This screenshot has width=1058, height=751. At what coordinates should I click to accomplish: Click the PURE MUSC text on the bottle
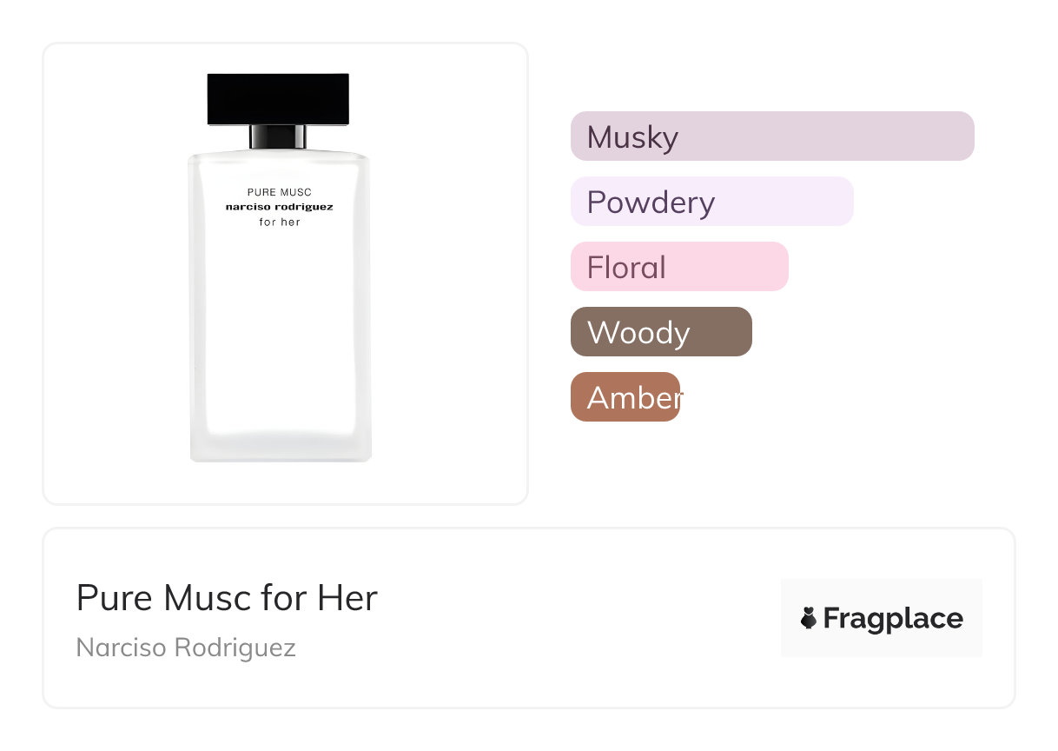pos(279,192)
